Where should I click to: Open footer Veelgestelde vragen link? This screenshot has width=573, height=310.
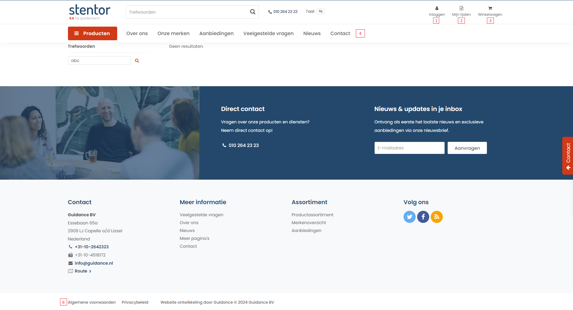point(201,215)
